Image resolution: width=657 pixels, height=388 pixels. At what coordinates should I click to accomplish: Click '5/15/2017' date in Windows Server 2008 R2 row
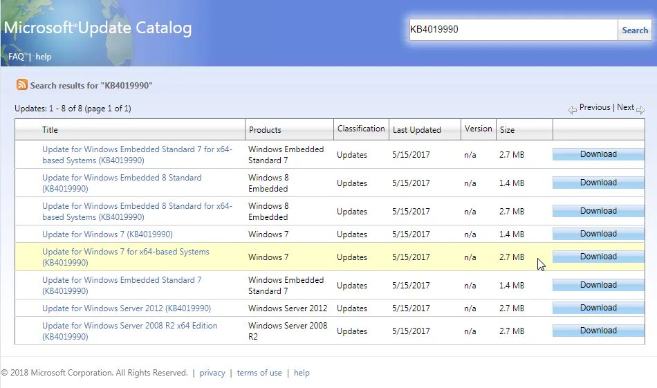coord(411,331)
